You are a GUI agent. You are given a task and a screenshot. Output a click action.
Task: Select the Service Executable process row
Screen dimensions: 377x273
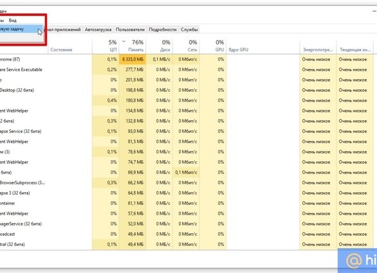187,69
